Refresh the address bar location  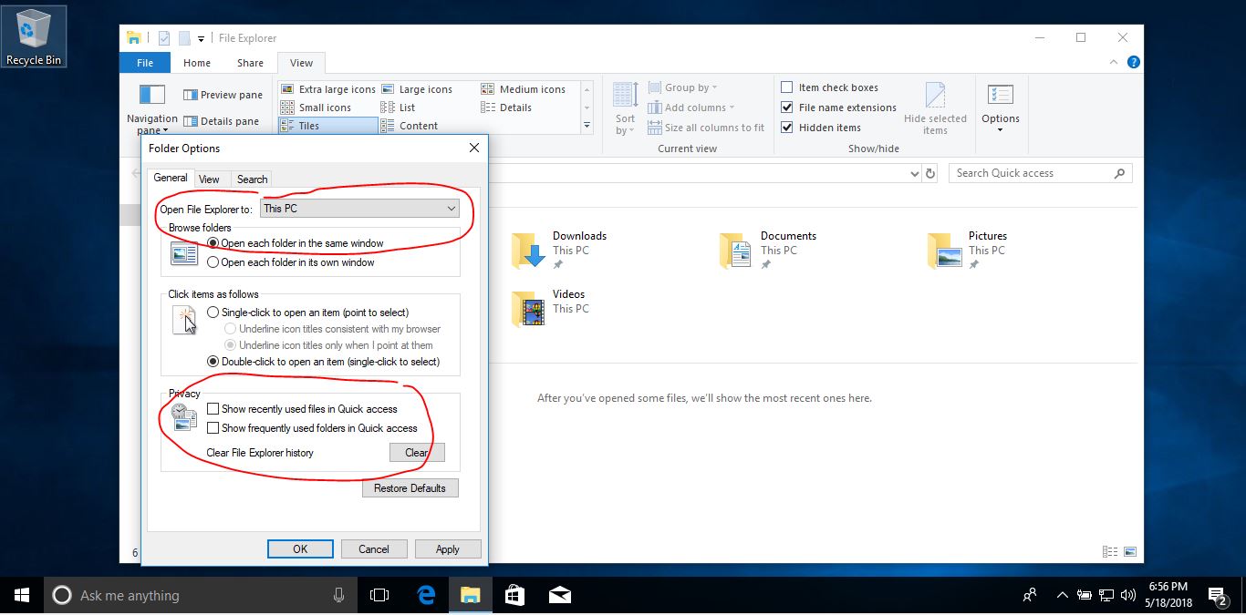tap(930, 173)
